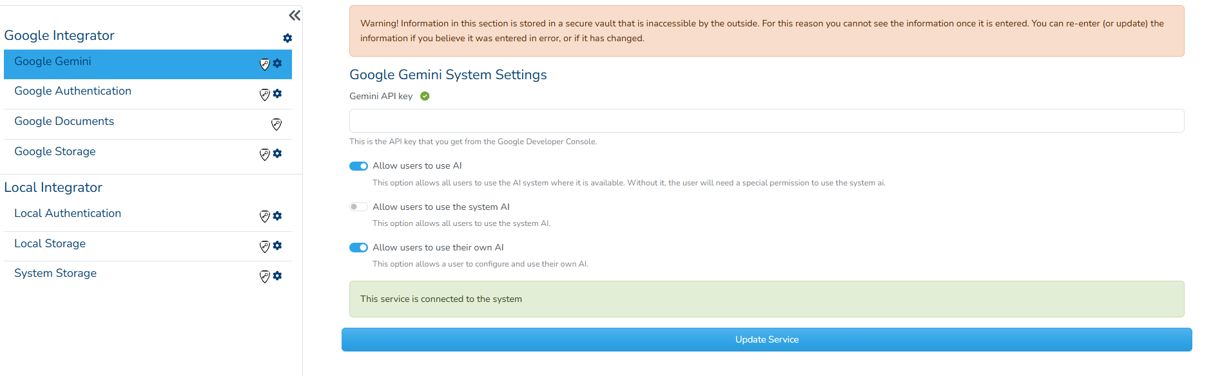Open Google Integrator settings gear
The height and width of the screenshot is (376, 1222).
coord(287,38)
